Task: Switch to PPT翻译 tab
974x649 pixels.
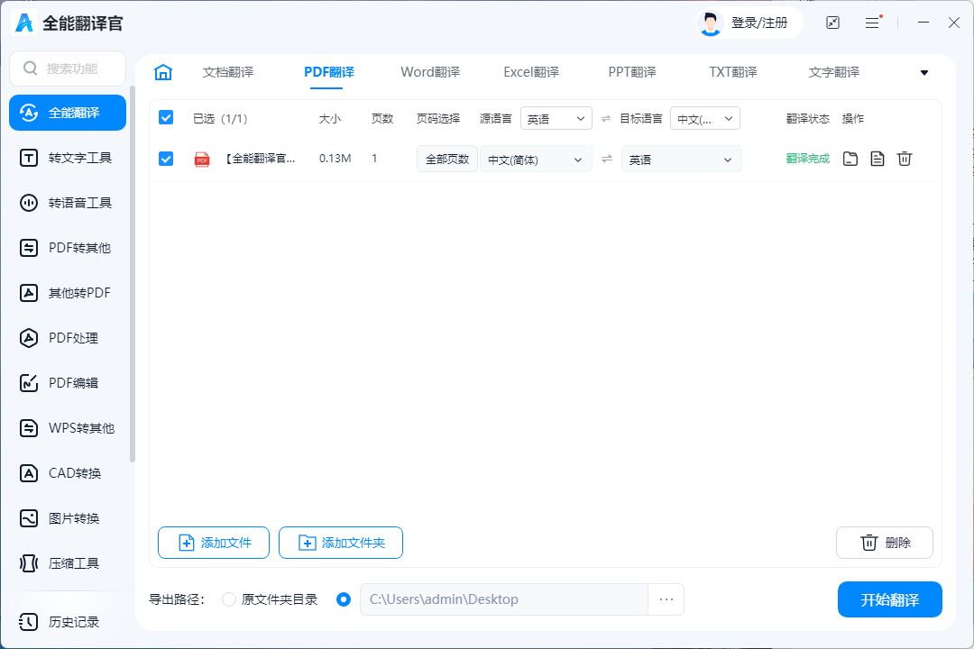Action: tap(631, 72)
